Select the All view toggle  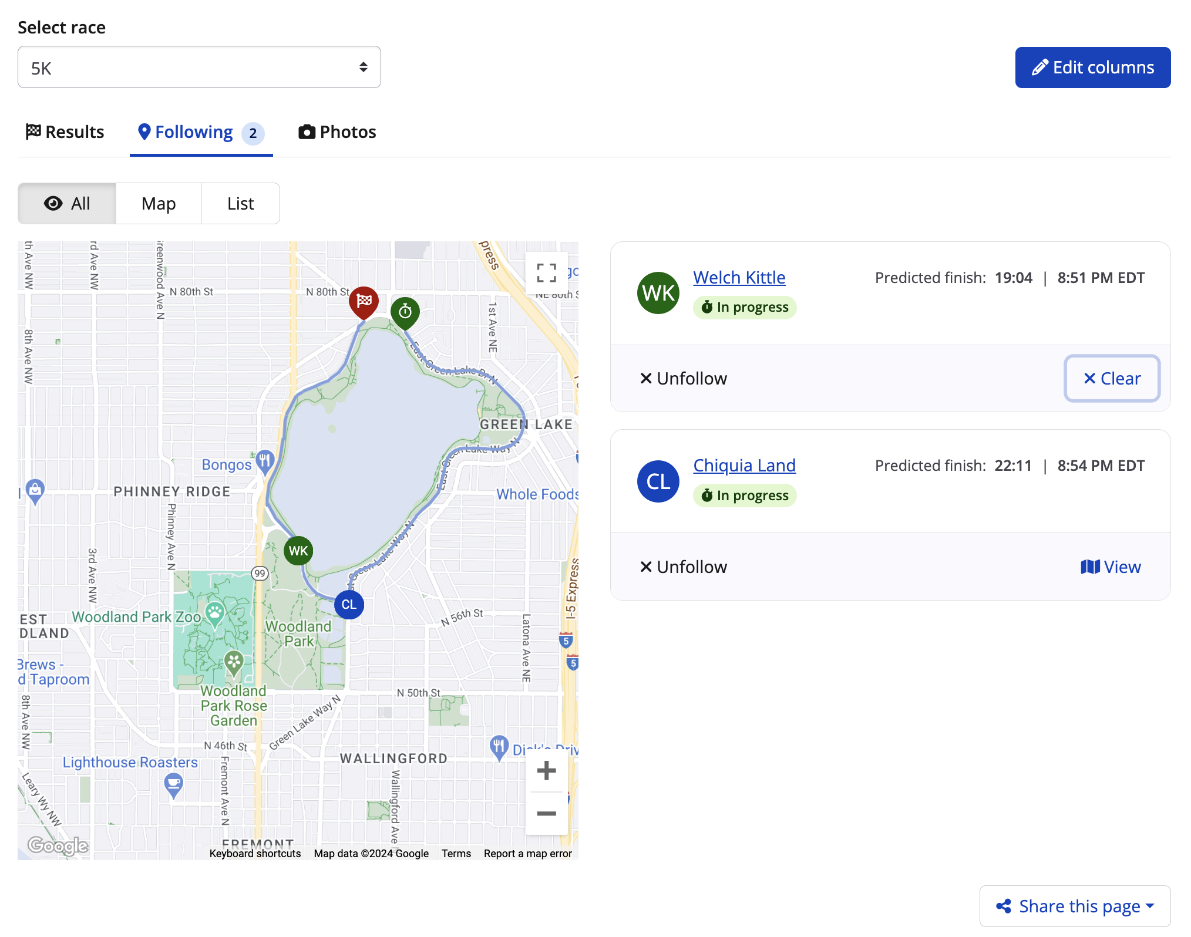click(x=67, y=204)
